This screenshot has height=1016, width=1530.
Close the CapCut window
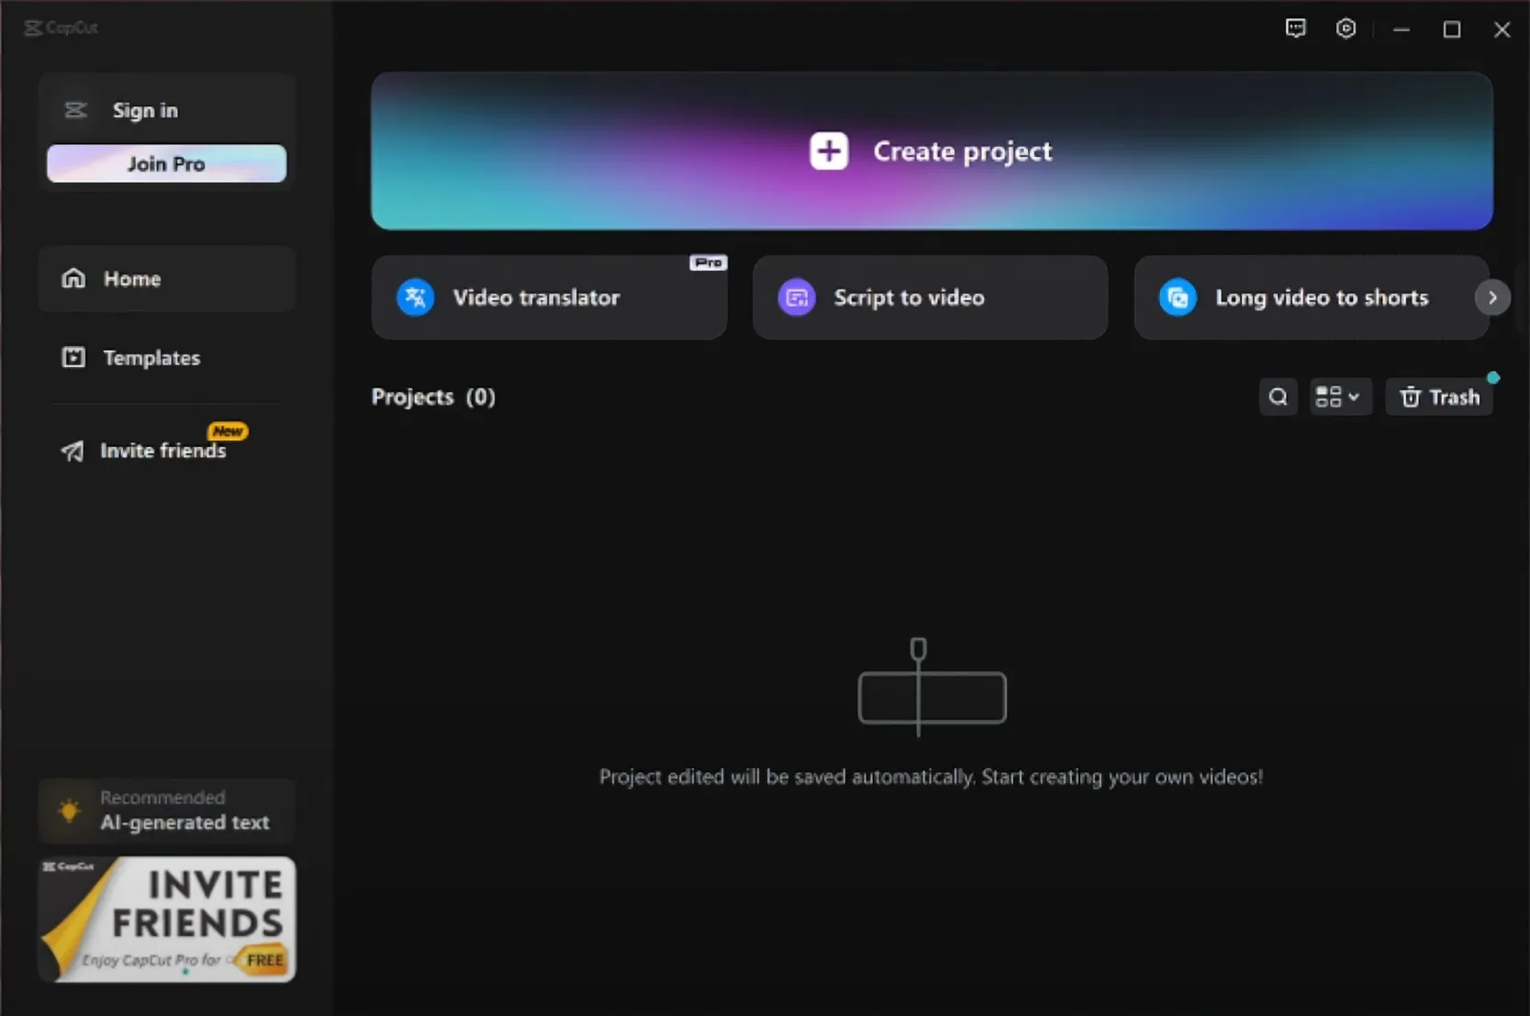coord(1502,29)
